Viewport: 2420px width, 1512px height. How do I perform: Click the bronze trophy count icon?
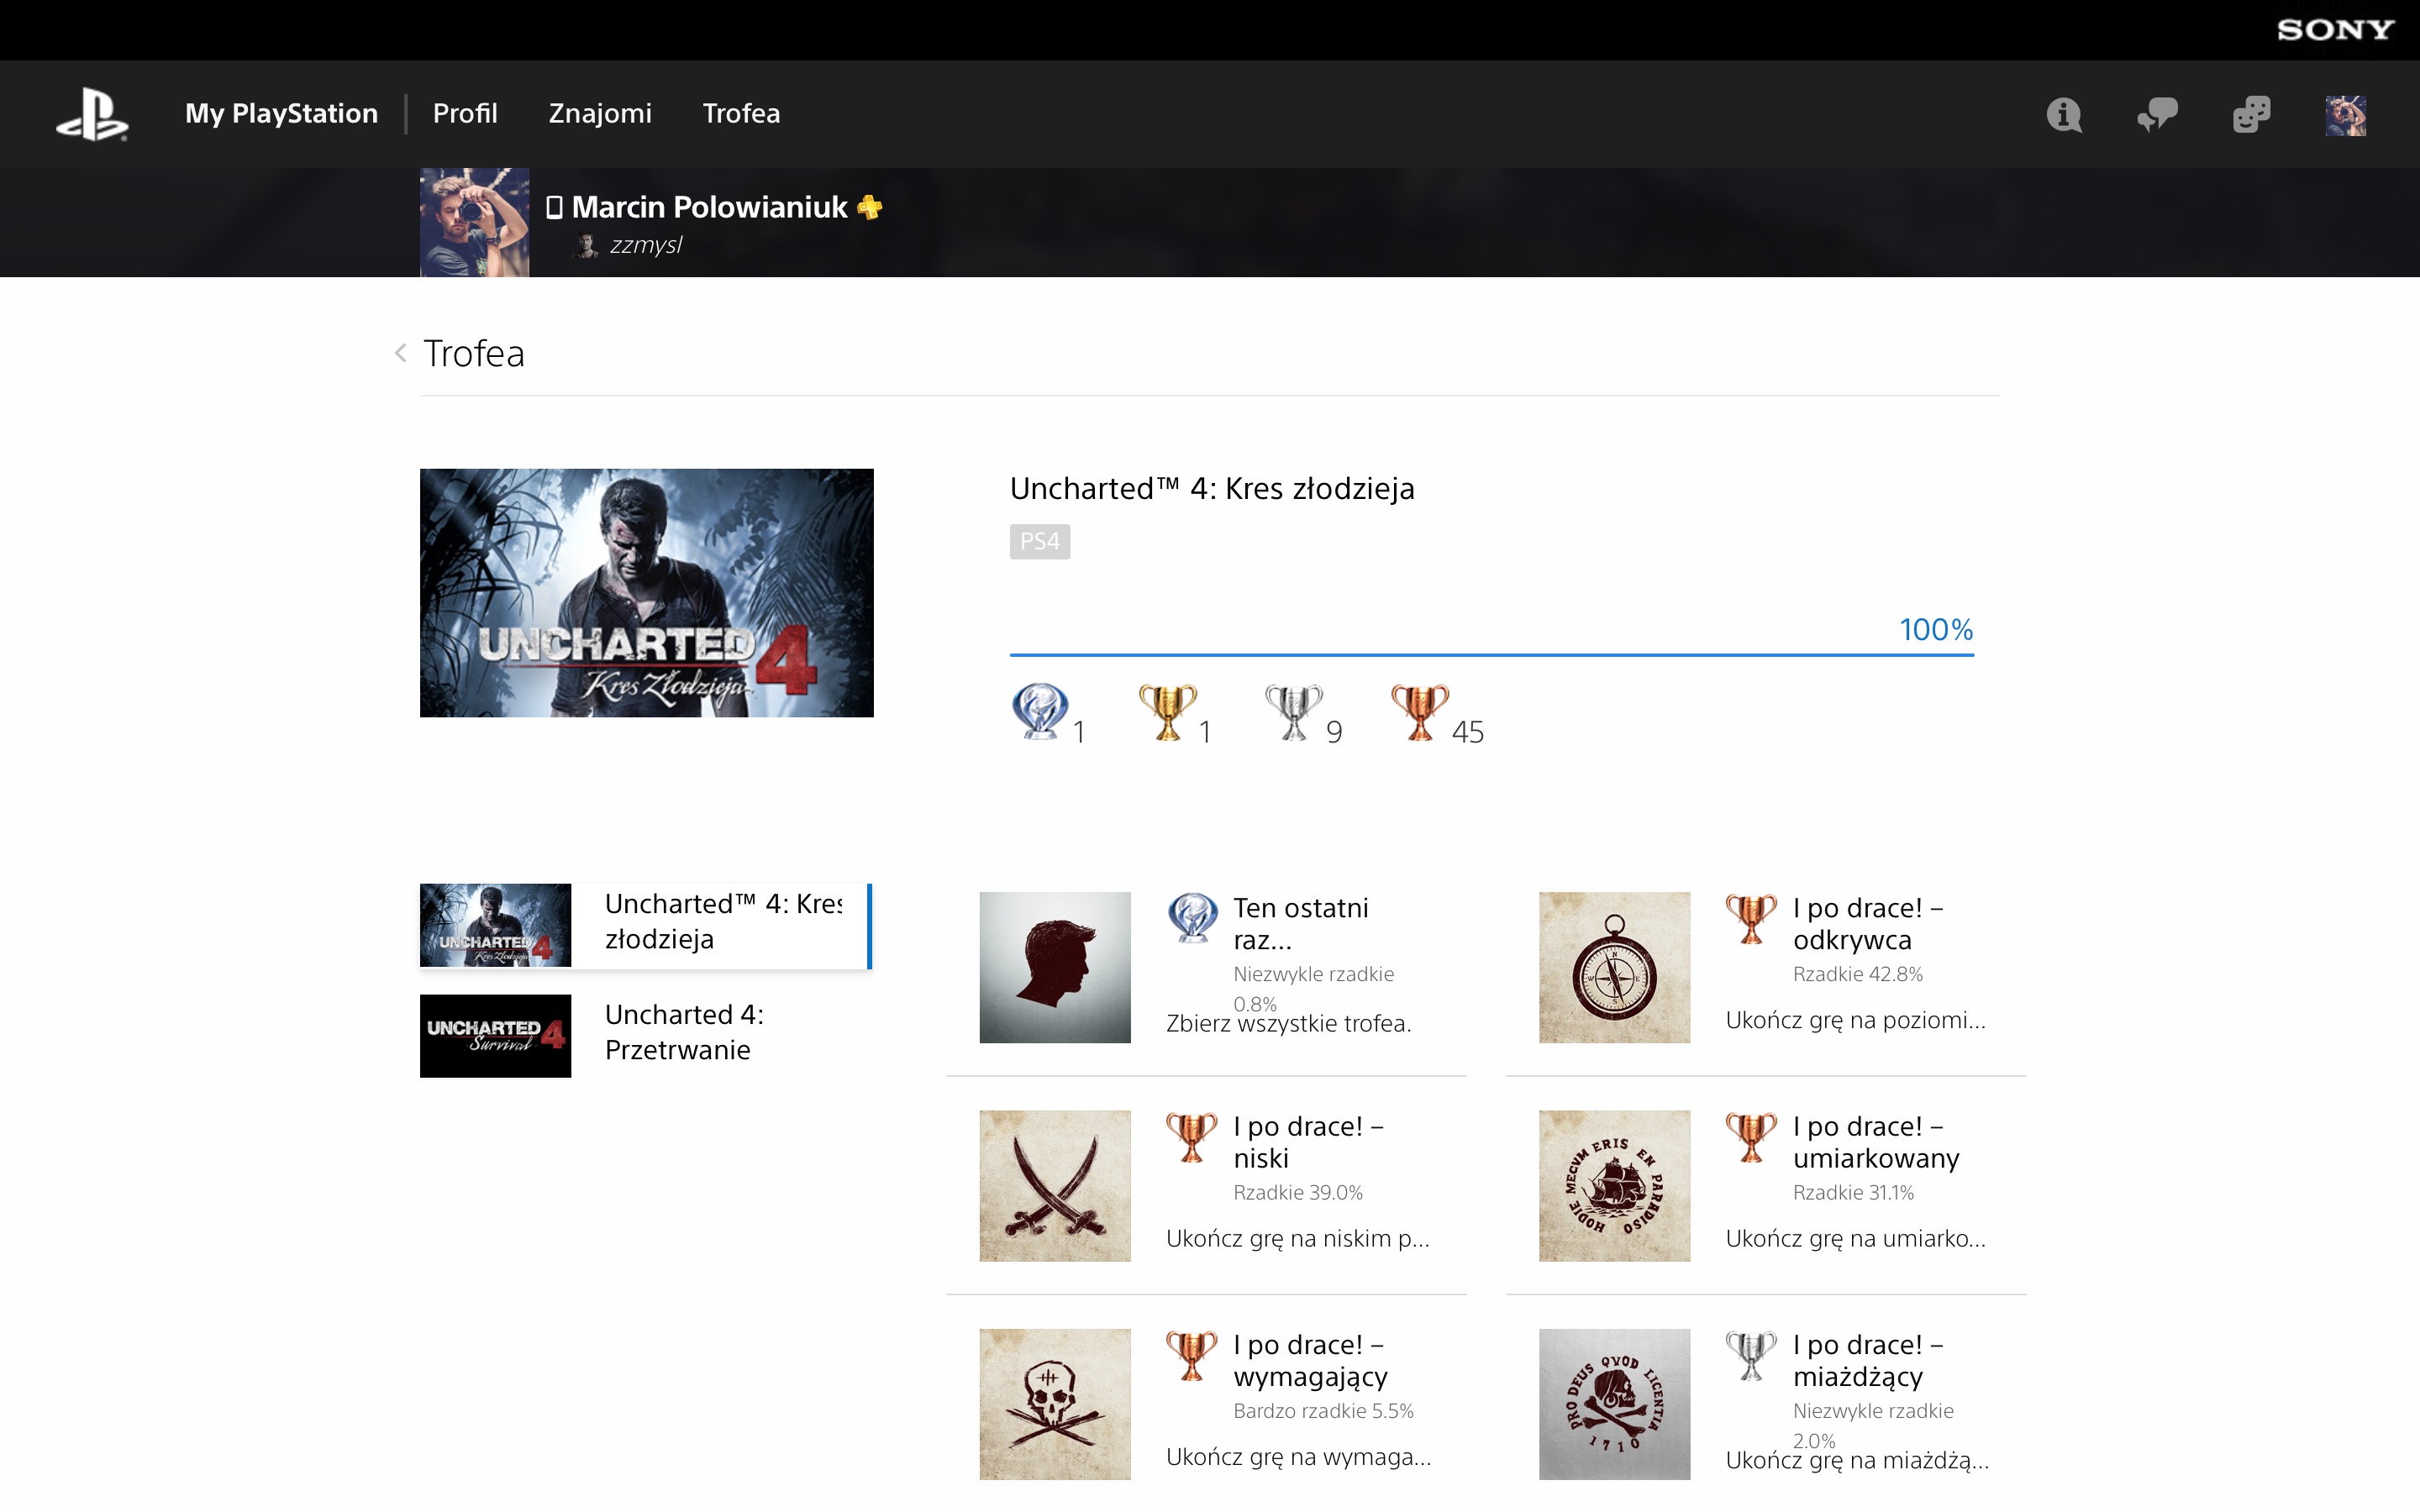tap(1419, 711)
